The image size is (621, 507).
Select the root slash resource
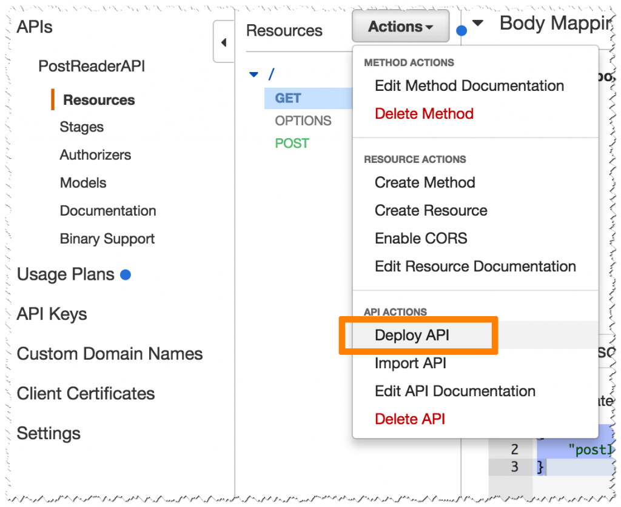tap(271, 75)
